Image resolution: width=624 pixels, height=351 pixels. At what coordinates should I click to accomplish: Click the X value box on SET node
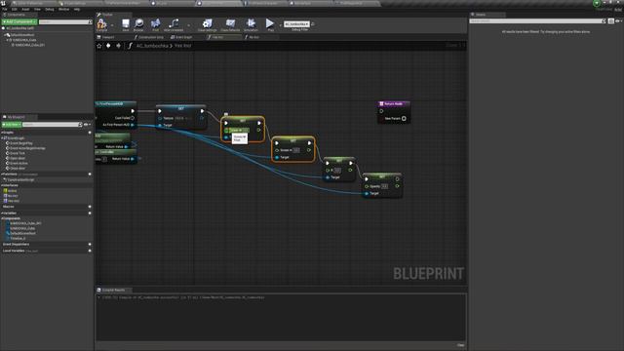337,171
